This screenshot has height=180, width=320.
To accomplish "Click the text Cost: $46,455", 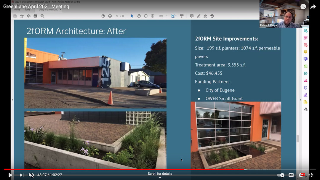I will [209, 73].
